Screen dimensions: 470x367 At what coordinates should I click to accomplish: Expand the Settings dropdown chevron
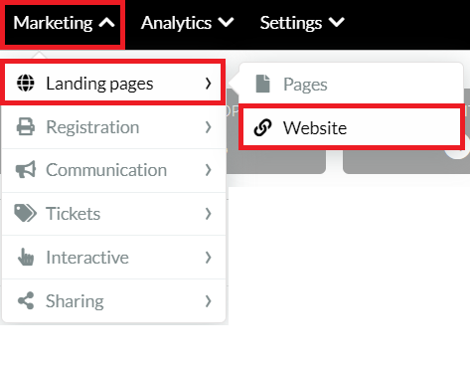(337, 23)
